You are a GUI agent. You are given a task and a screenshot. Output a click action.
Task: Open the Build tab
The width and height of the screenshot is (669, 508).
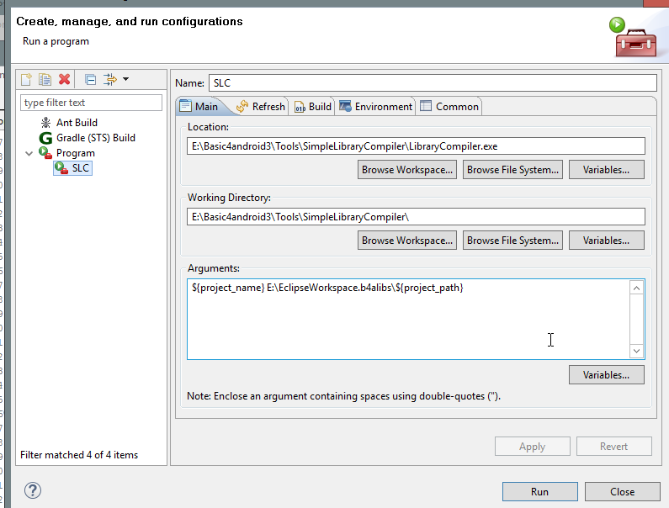[313, 107]
